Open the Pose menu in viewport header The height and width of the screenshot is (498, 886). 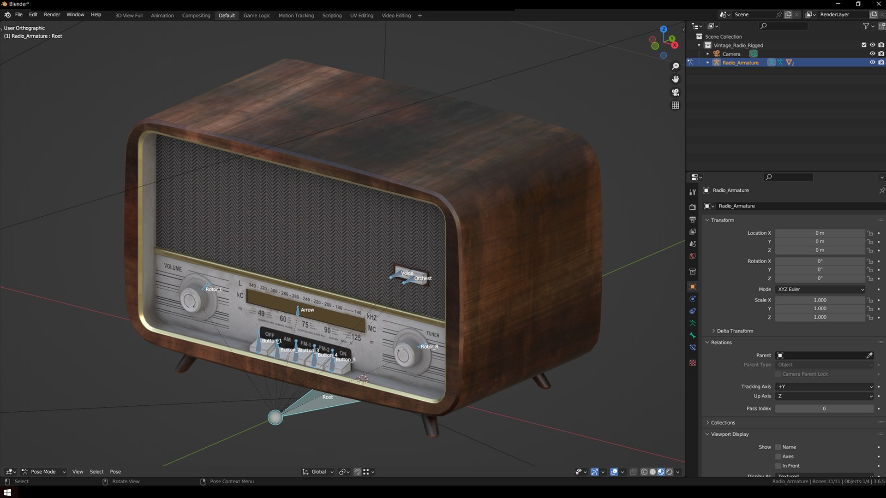(115, 472)
